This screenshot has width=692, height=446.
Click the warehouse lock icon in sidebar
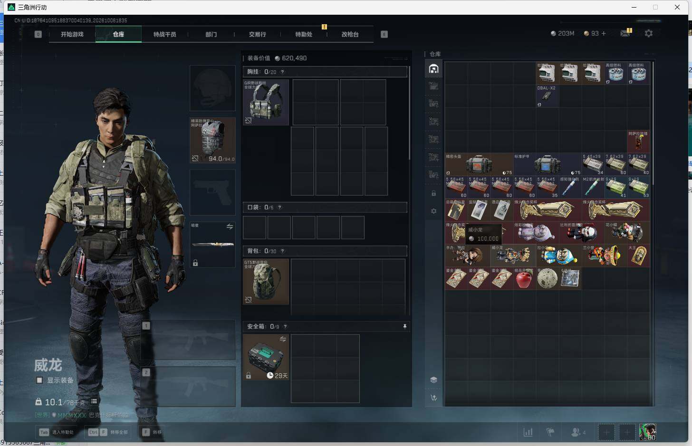pyautogui.click(x=433, y=193)
